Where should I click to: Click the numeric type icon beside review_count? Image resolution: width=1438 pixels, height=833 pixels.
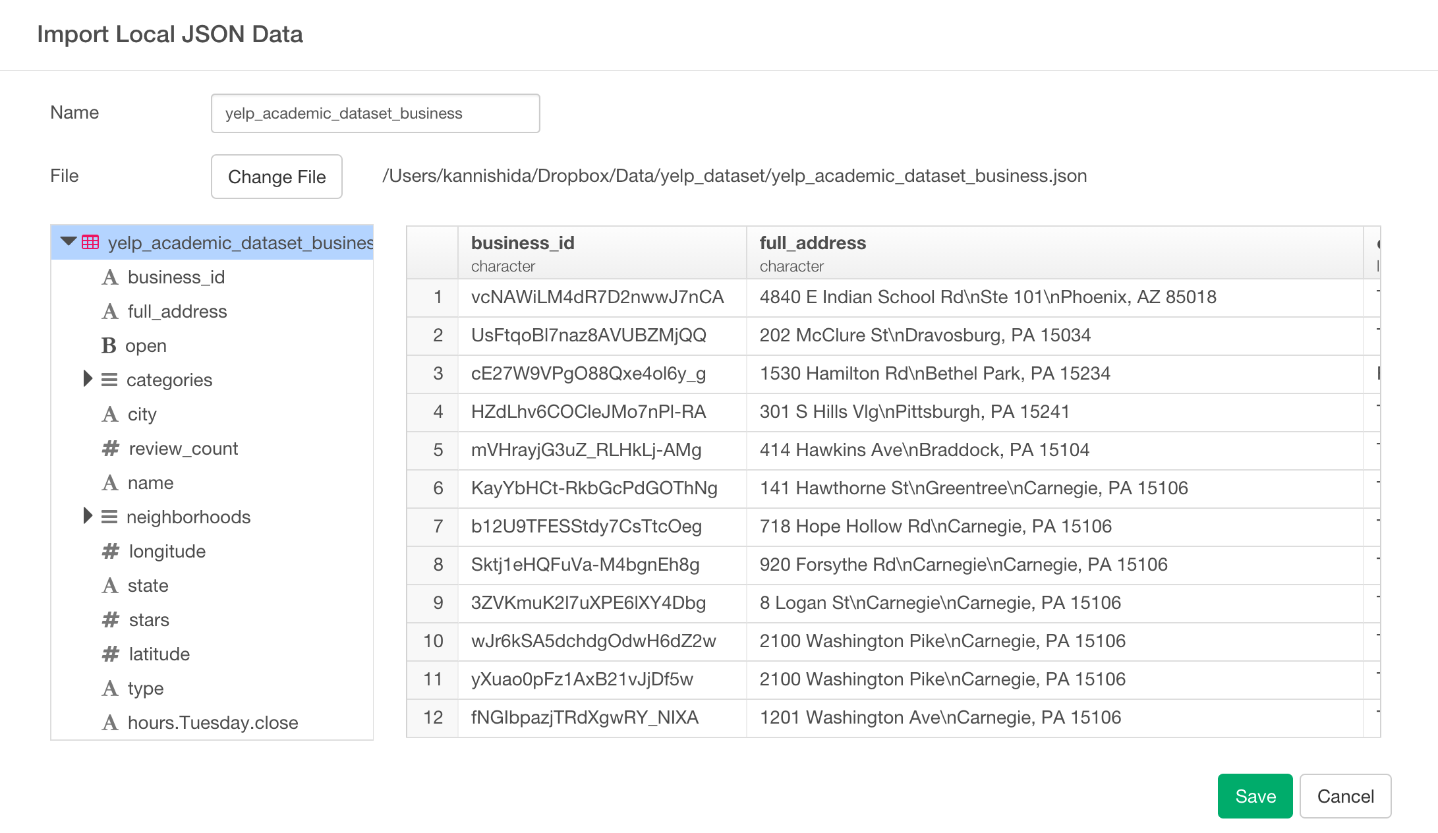(x=109, y=448)
